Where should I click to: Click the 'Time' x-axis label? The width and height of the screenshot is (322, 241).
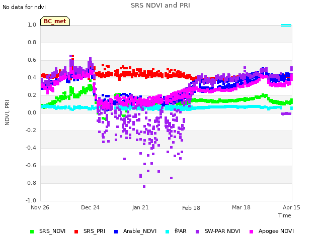click(285, 215)
